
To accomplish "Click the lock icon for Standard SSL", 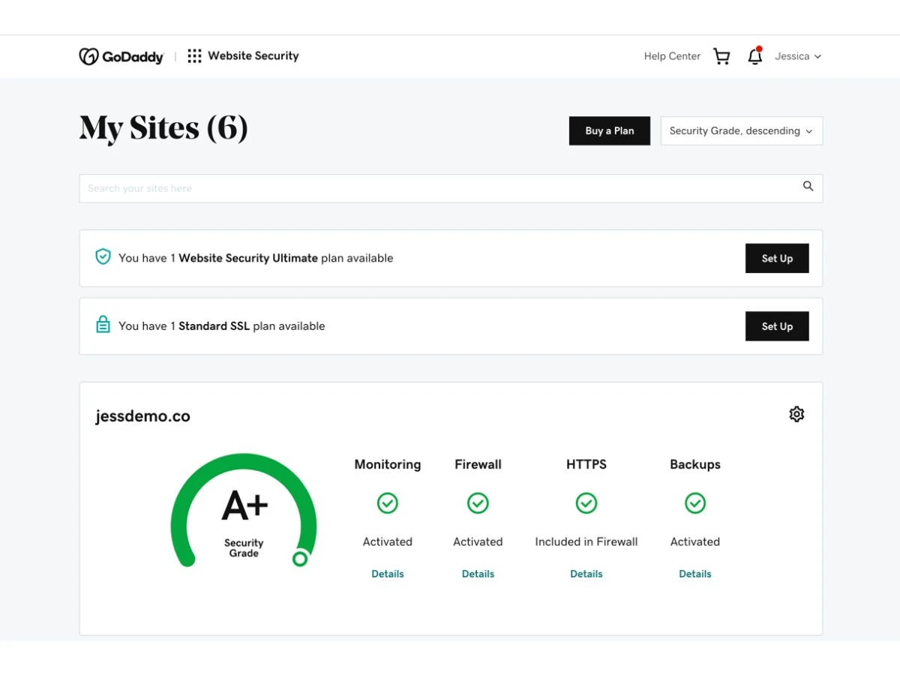I will (x=103, y=325).
